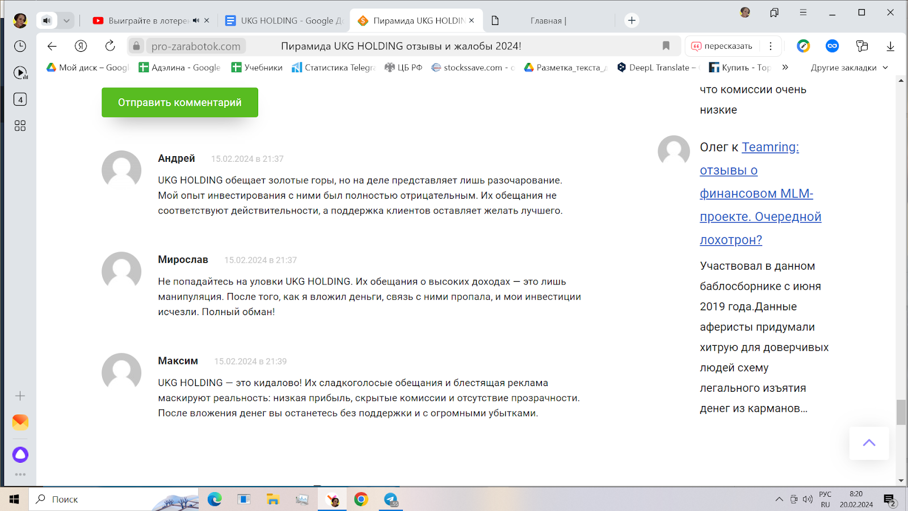The height and width of the screenshot is (511, 908).
Task: Close the YouTube lottery tab
Action: pos(207,20)
